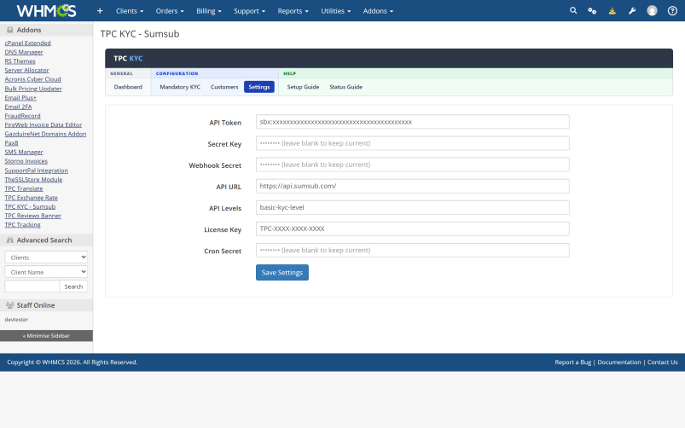The width and height of the screenshot is (685, 428).
Task: Open the TPC Exchange Rate link
Action: click(31, 198)
